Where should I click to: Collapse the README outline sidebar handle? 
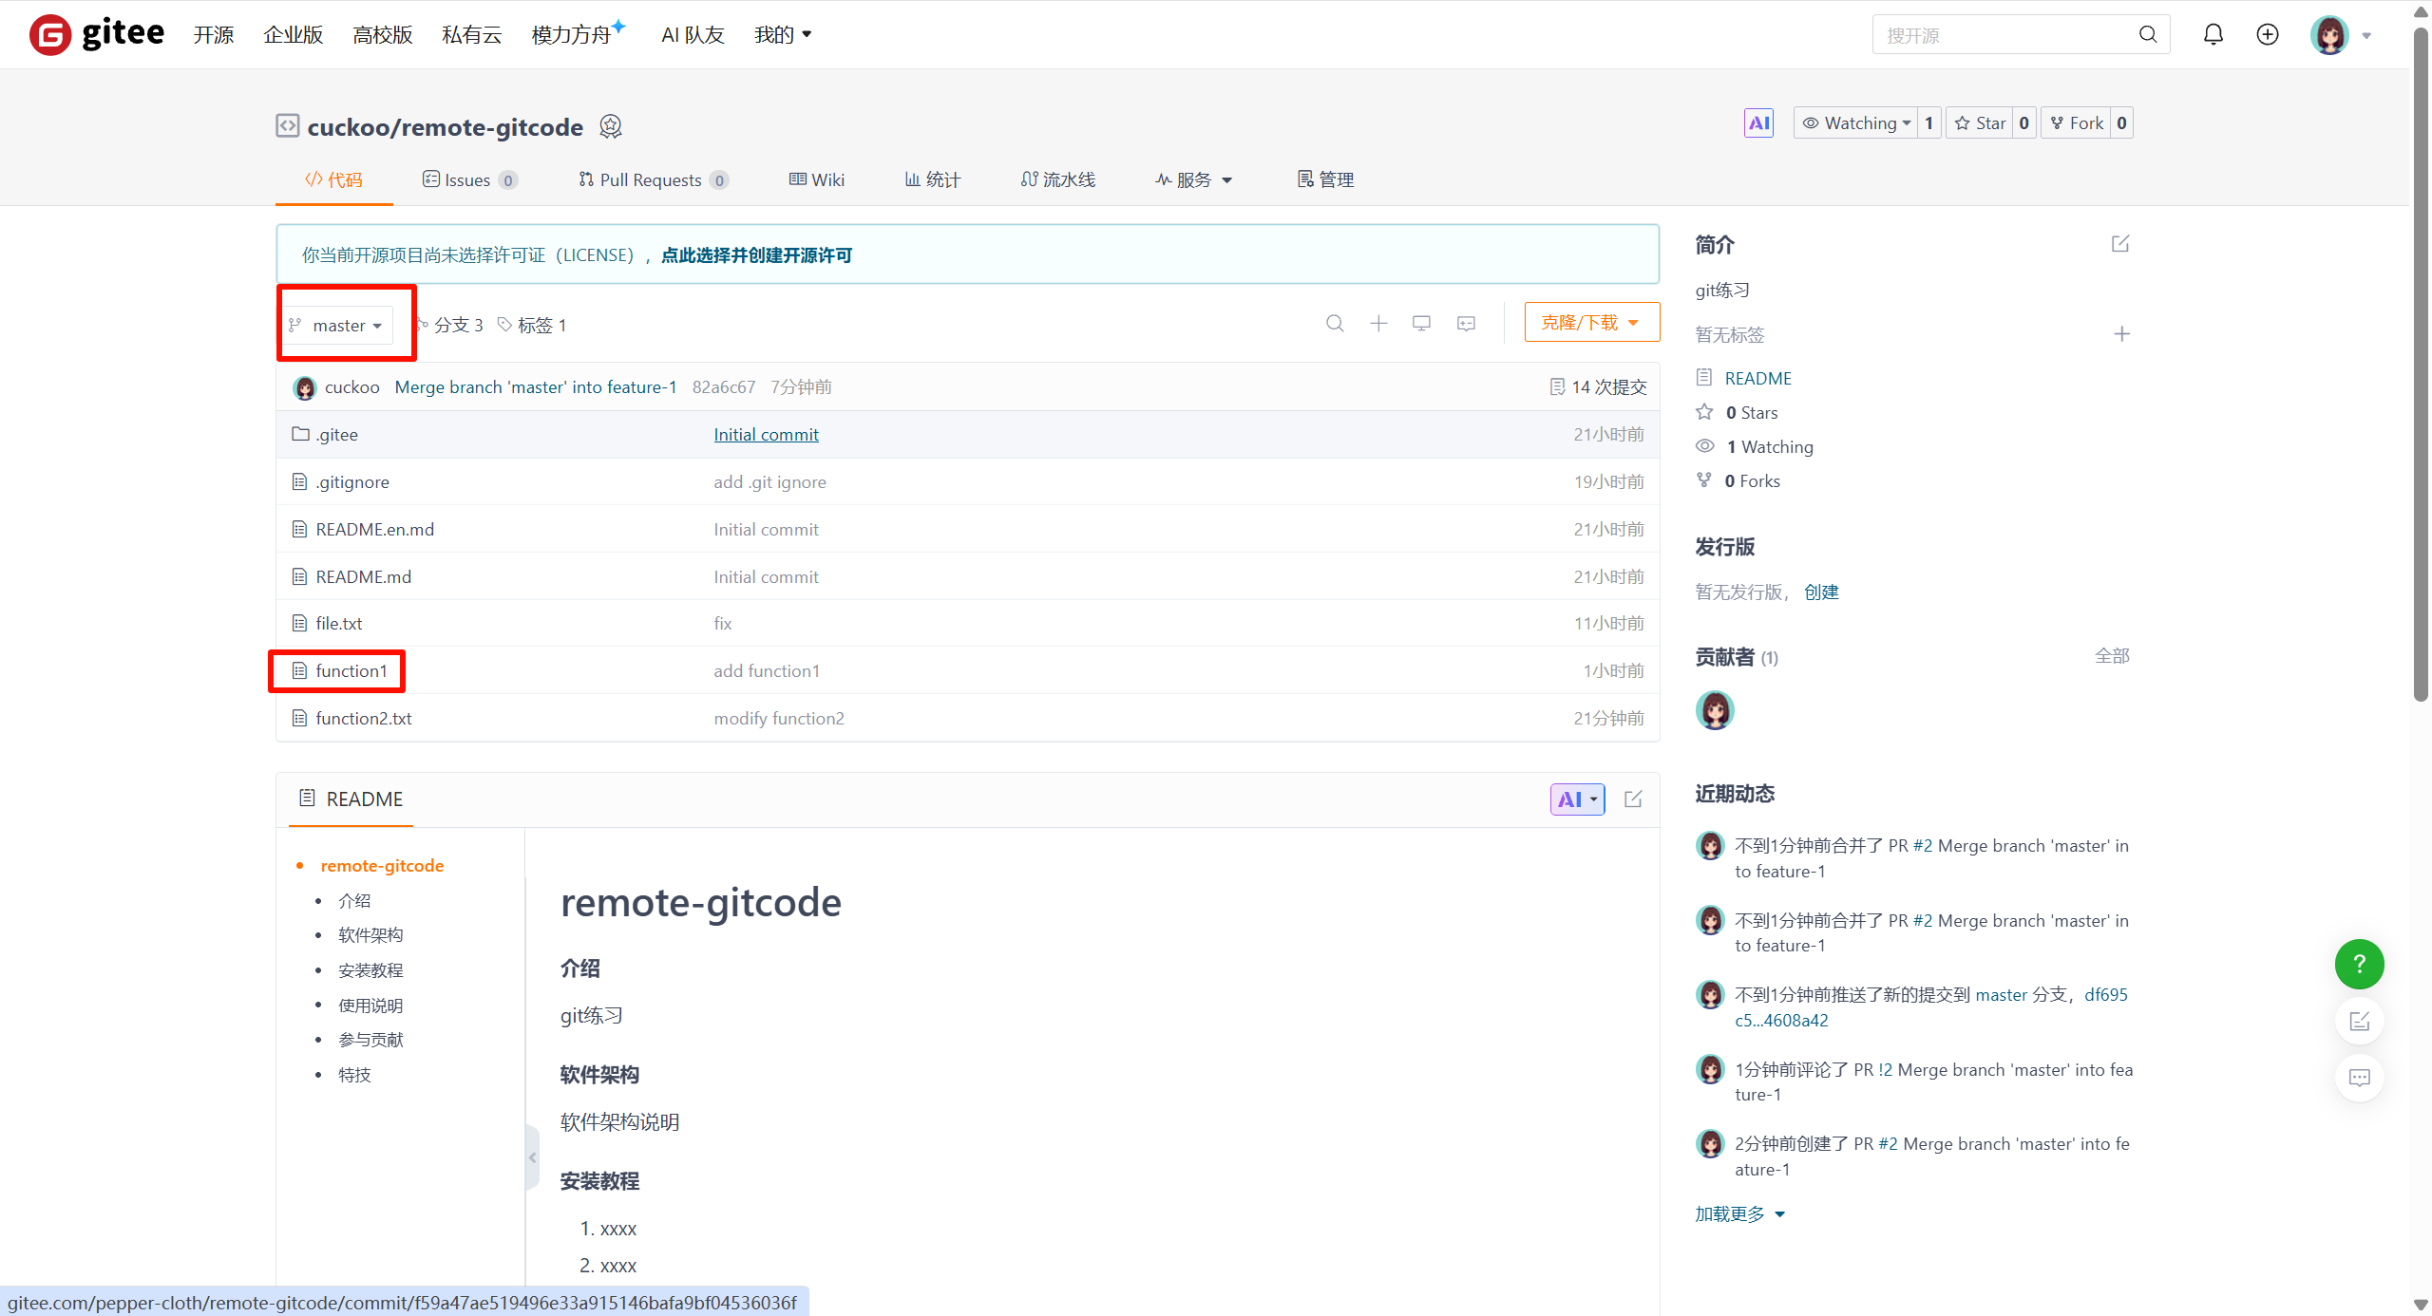pyautogui.click(x=532, y=1157)
